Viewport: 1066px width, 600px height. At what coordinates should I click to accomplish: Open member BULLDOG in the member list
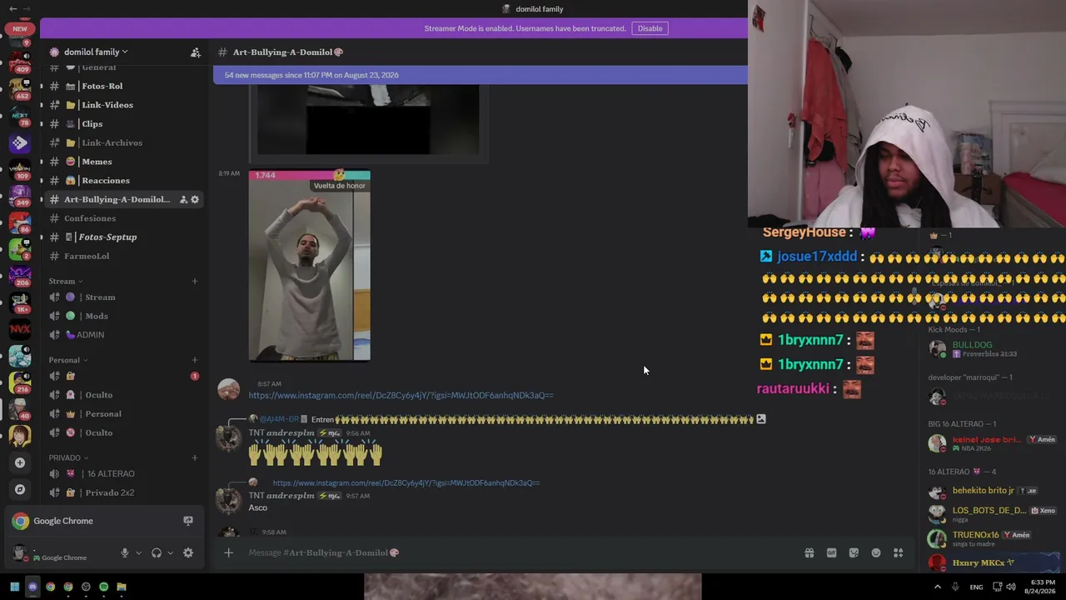tap(972, 345)
